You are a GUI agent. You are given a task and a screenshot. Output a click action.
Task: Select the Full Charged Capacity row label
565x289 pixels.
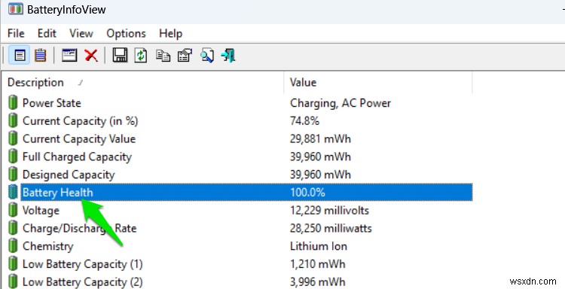pos(77,157)
